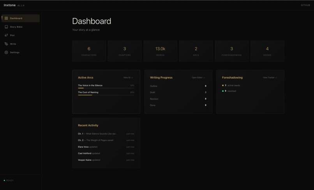Click View Tracker in Foreshadowing

pos(270,78)
